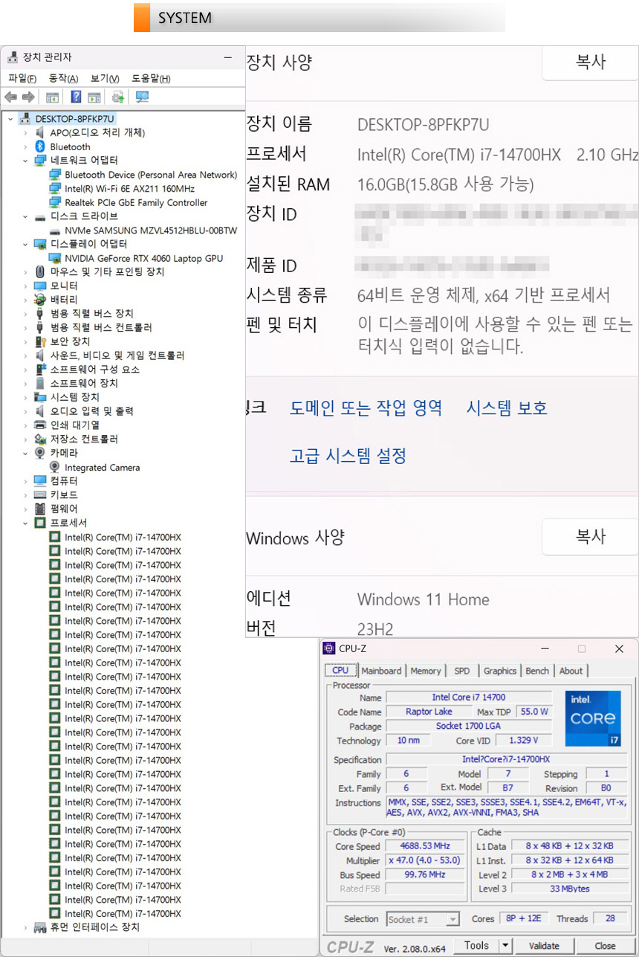The width and height of the screenshot is (639, 960).
Task: Click the Close button in CPU-Z
Action: click(605, 946)
